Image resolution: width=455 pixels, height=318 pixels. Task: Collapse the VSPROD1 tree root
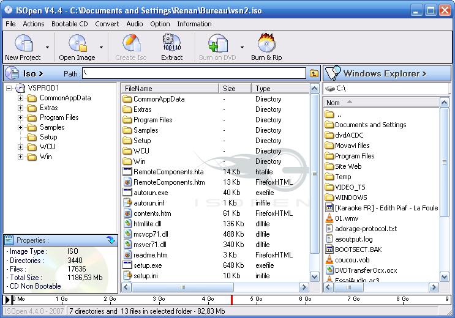pos(9,88)
